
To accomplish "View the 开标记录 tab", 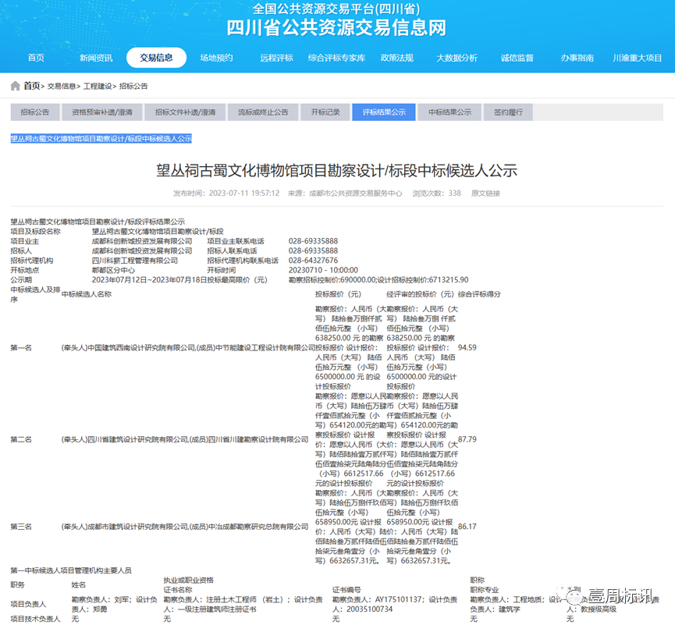I will [325, 112].
